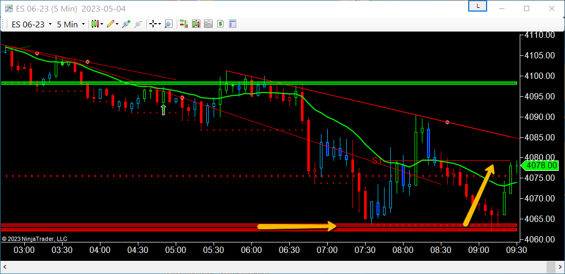The height and width of the screenshot is (274, 565).
Task: Click the window link button labeled L
Action: (x=478, y=6)
